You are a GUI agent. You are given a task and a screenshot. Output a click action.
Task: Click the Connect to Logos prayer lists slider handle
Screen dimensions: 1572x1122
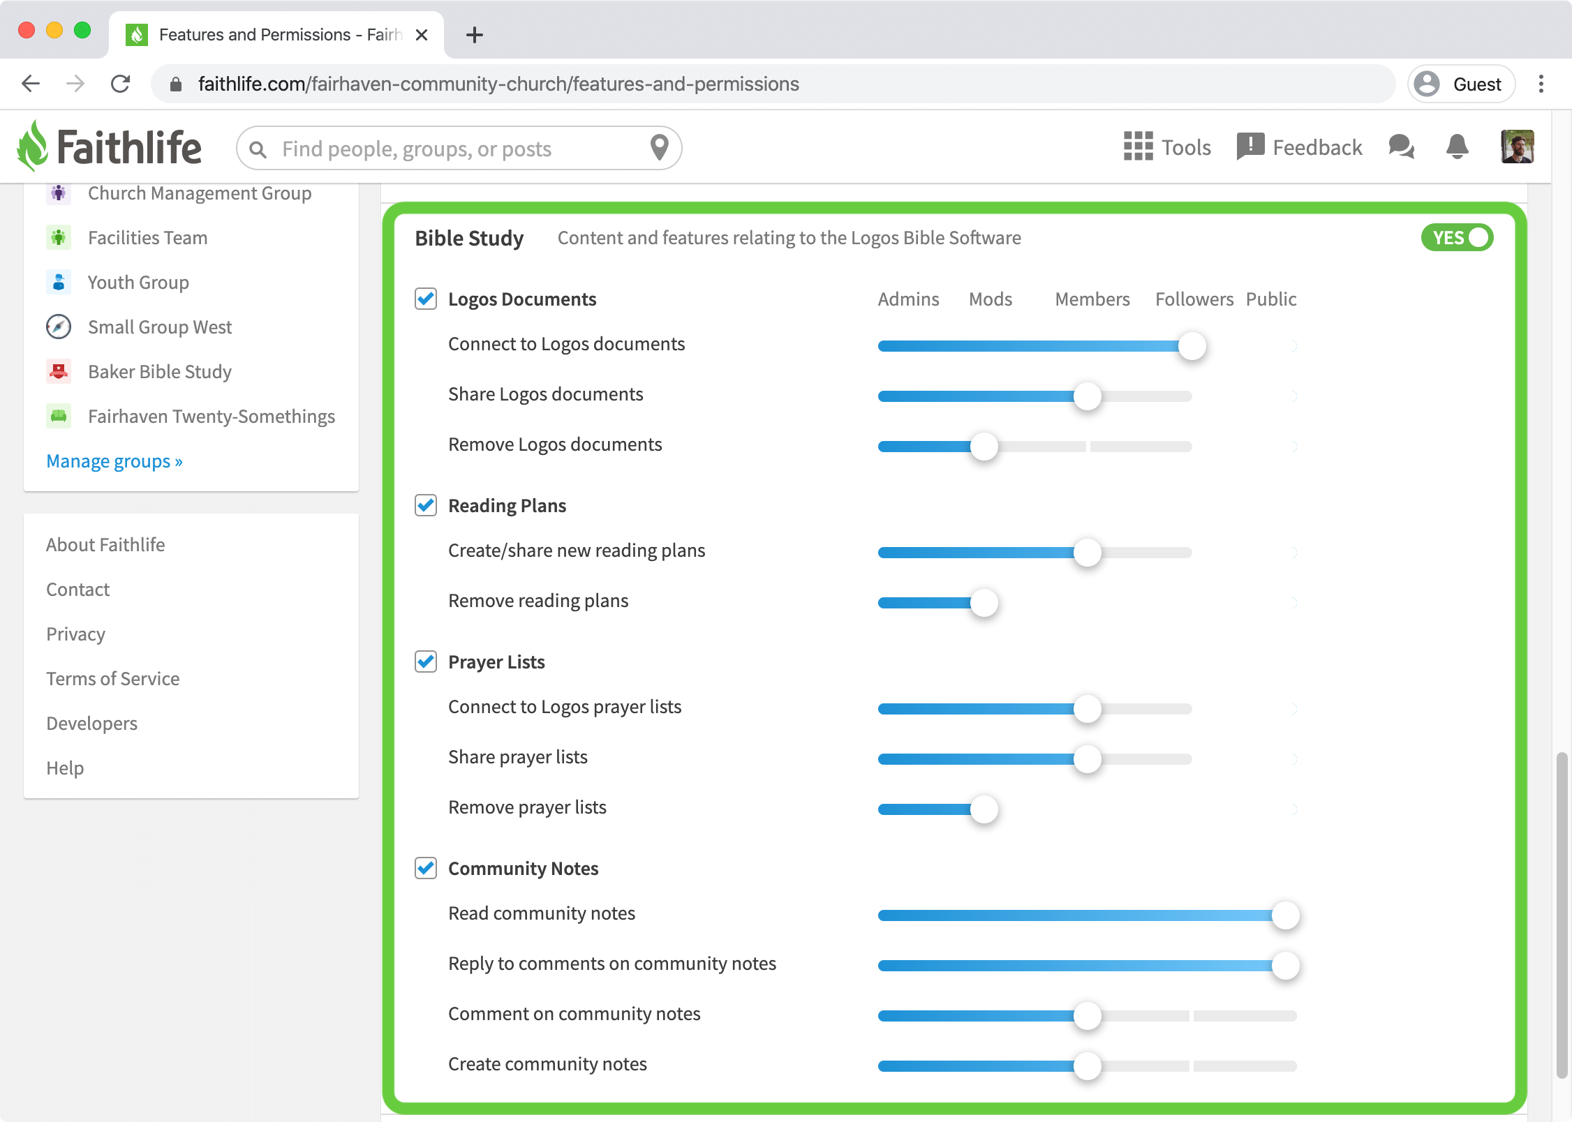point(1088,709)
